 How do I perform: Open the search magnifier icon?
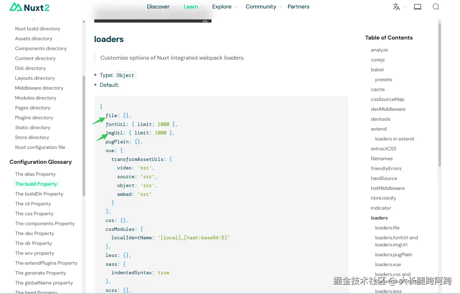click(436, 7)
